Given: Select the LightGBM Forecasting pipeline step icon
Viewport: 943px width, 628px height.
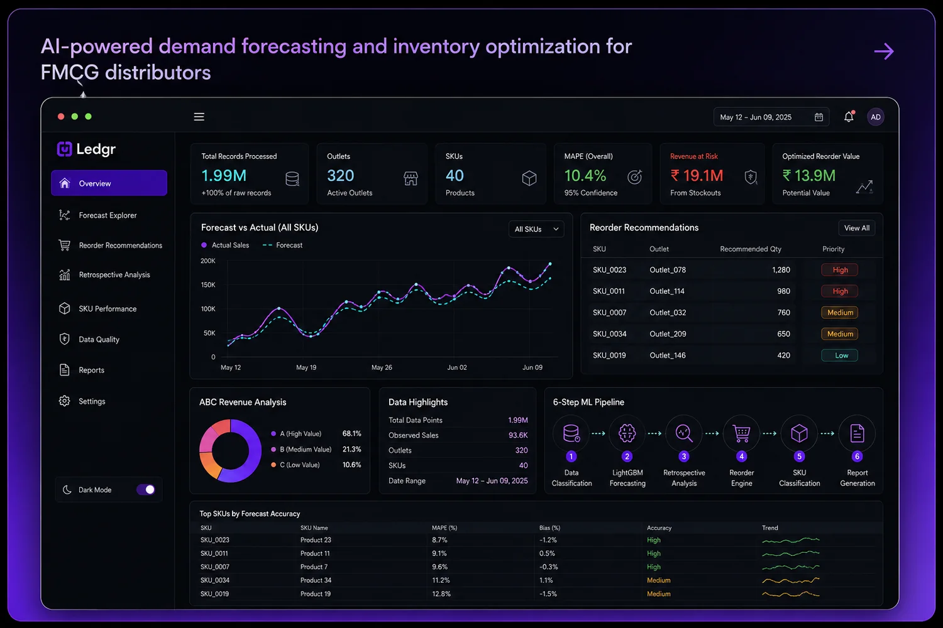Looking at the screenshot, I should point(627,433).
